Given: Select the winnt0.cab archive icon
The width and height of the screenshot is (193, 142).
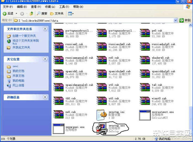Looking at the screenshot, I should (x=145, y=101).
